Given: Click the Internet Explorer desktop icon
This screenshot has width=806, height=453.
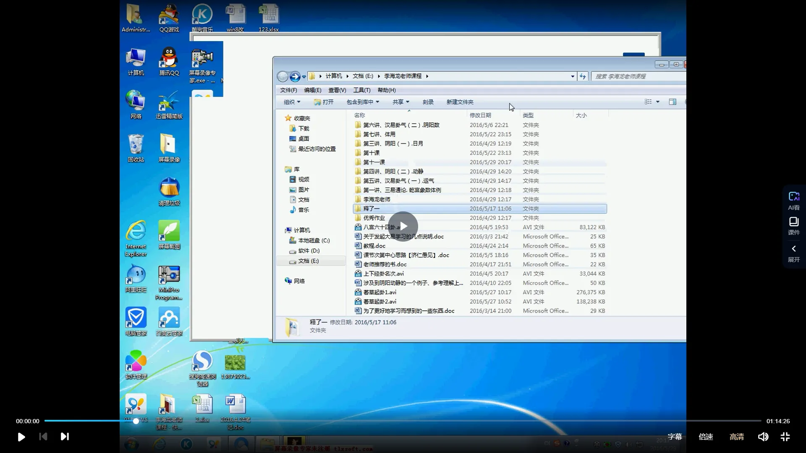Looking at the screenshot, I should coord(136,238).
